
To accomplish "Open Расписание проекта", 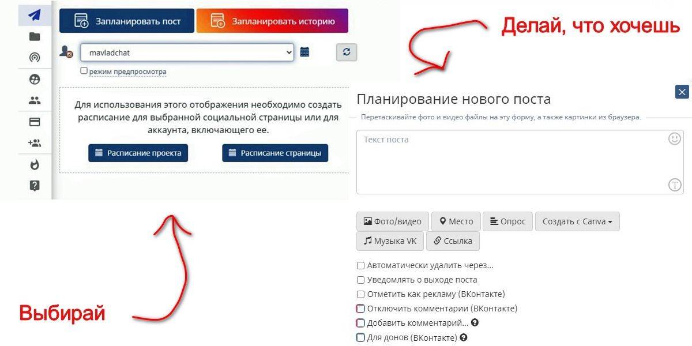I will 138,153.
